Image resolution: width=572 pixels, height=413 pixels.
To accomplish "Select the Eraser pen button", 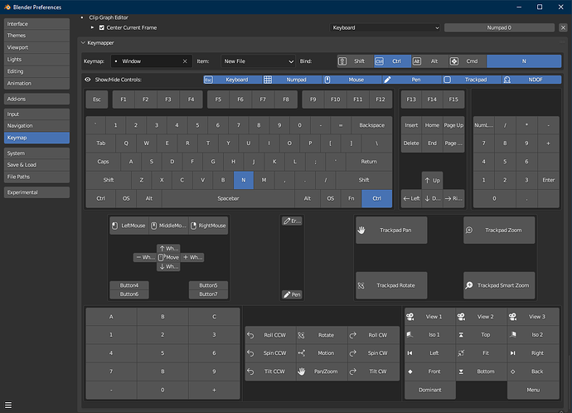I will click(x=292, y=221).
